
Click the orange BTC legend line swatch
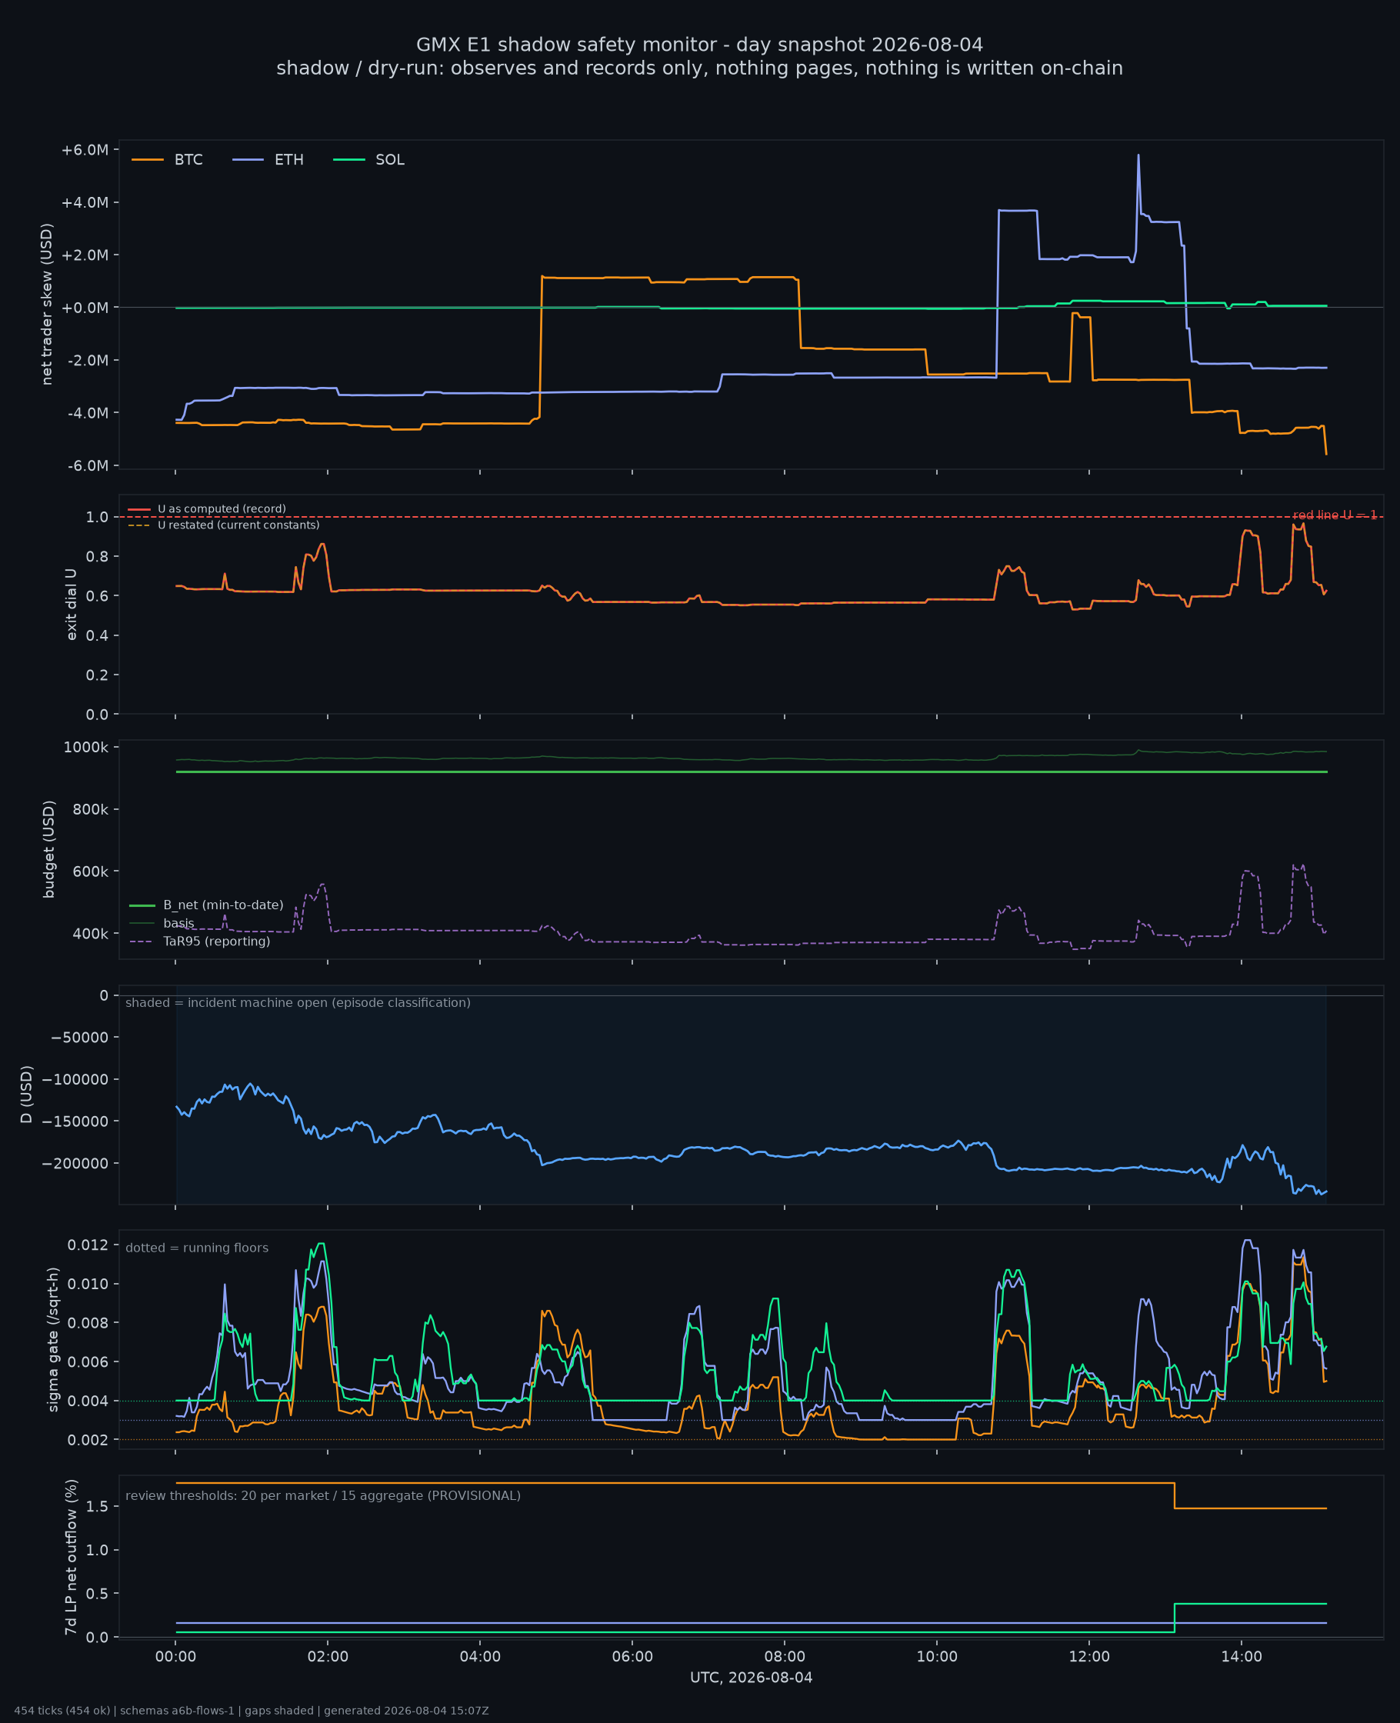[148, 160]
